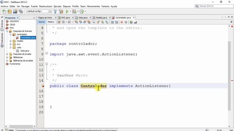Build project with the hammer icon
The image size is (234, 131).
[x=55, y=11]
